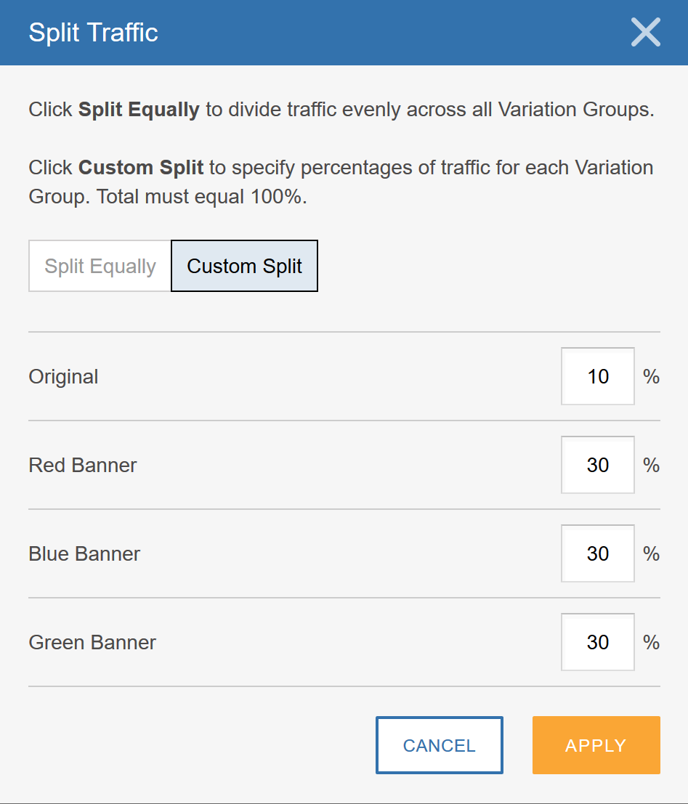Click the Green Banner variation name
The width and height of the screenshot is (688, 804).
(92, 642)
